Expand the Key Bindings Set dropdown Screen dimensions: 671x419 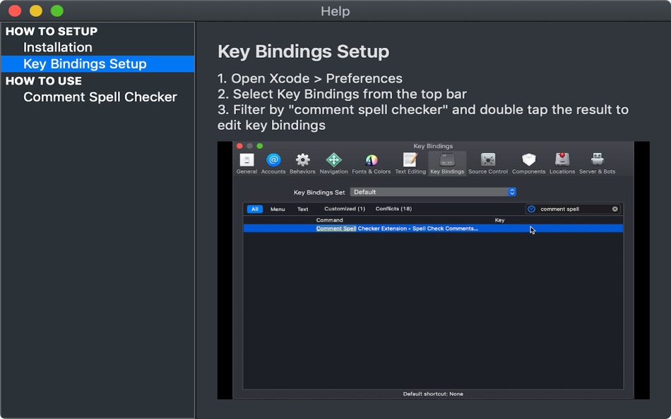433,192
